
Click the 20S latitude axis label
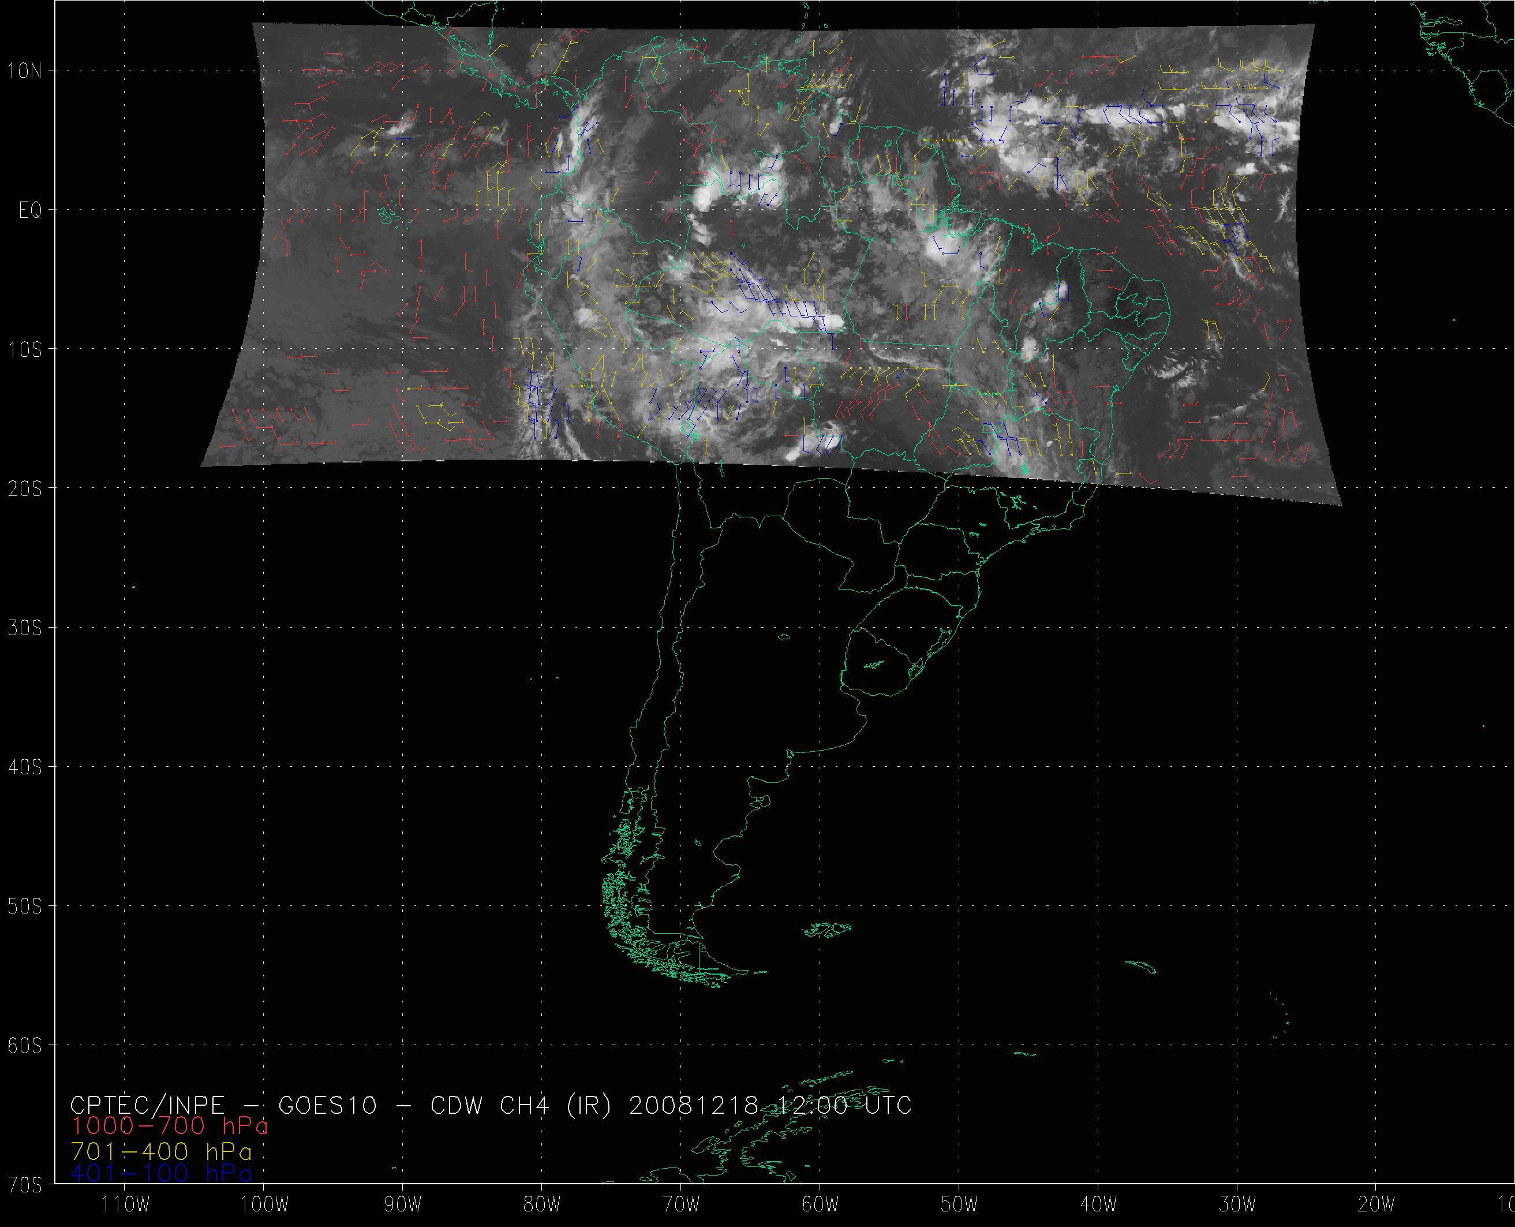pyautogui.click(x=25, y=489)
